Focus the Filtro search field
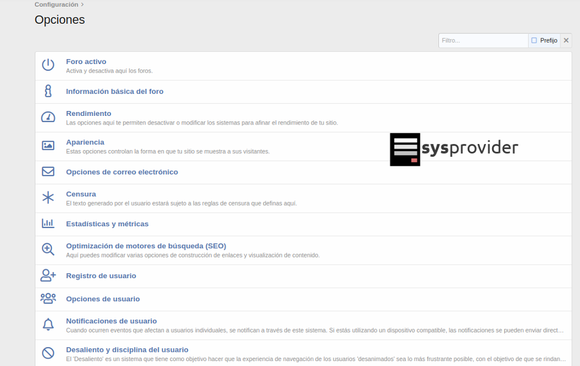 482,41
